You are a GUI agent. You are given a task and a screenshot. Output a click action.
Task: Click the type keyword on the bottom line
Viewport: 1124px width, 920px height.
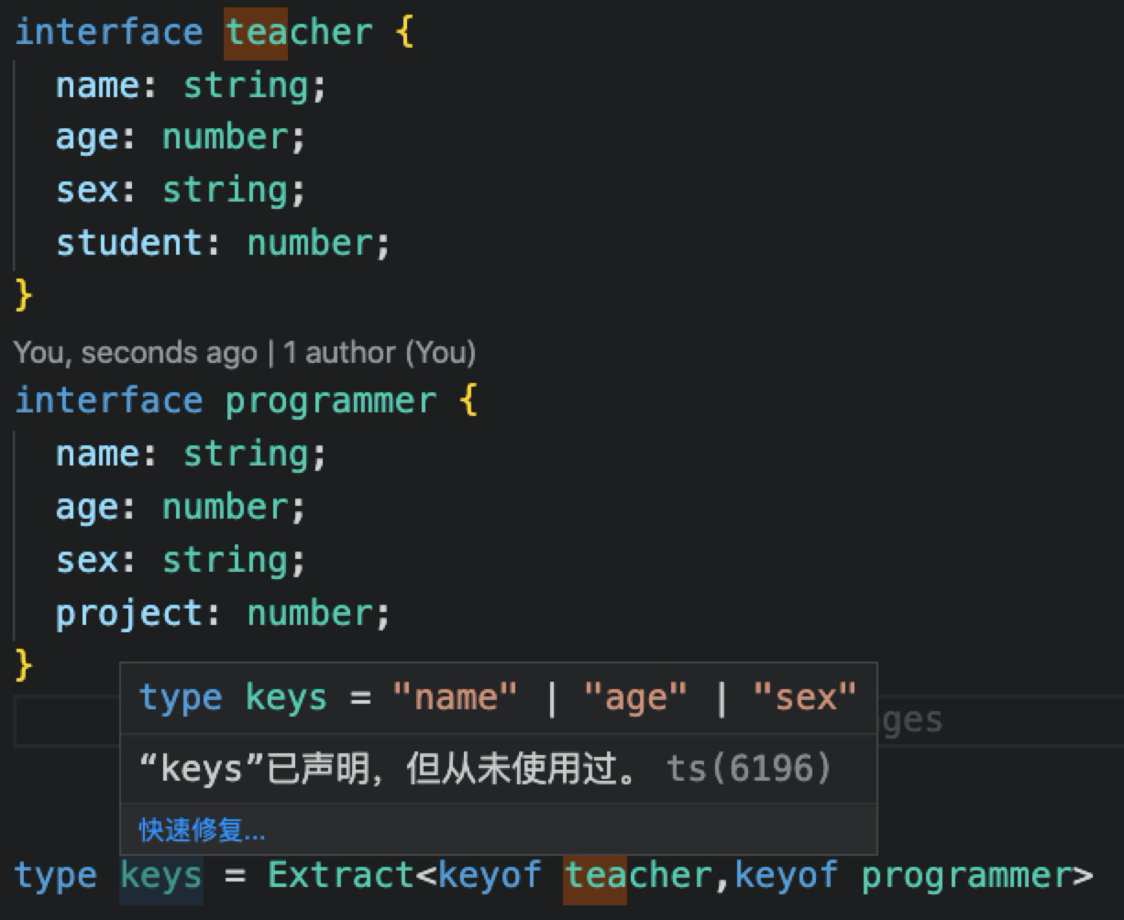56,875
